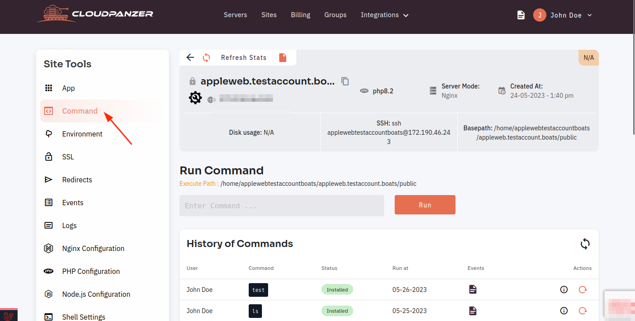Click the N/A status badge
This screenshot has width=635, height=321.
[x=589, y=58]
